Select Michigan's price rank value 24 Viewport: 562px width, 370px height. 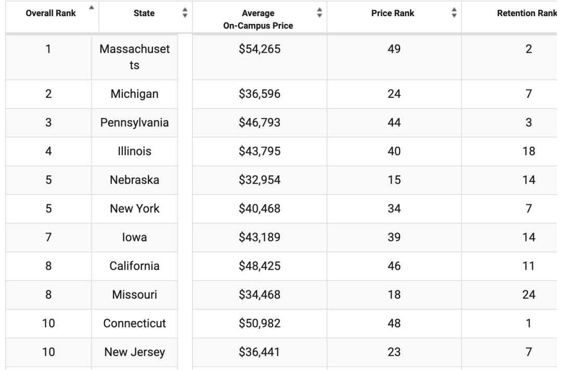tap(394, 94)
